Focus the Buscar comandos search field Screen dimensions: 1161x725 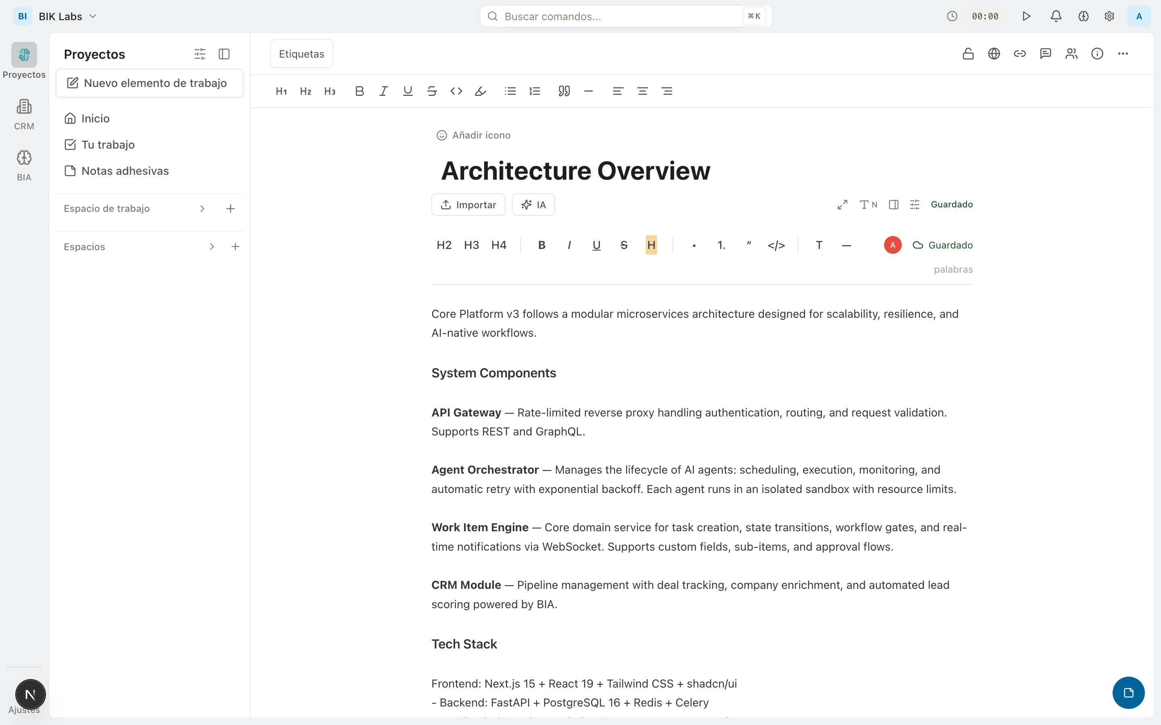click(x=626, y=16)
